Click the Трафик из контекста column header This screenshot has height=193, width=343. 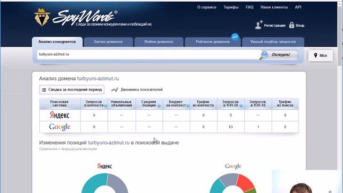[203, 103]
